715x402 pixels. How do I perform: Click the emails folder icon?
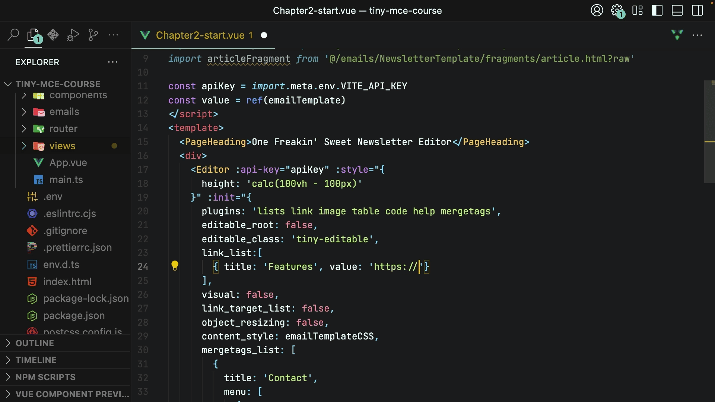pos(39,112)
